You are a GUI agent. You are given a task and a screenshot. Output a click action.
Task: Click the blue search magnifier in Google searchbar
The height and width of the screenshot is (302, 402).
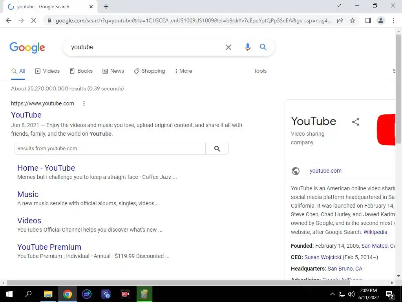click(x=263, y=47)
